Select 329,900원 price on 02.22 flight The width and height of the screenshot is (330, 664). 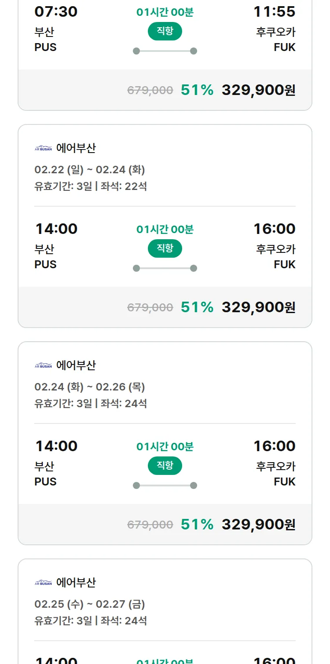click(258, 307)
